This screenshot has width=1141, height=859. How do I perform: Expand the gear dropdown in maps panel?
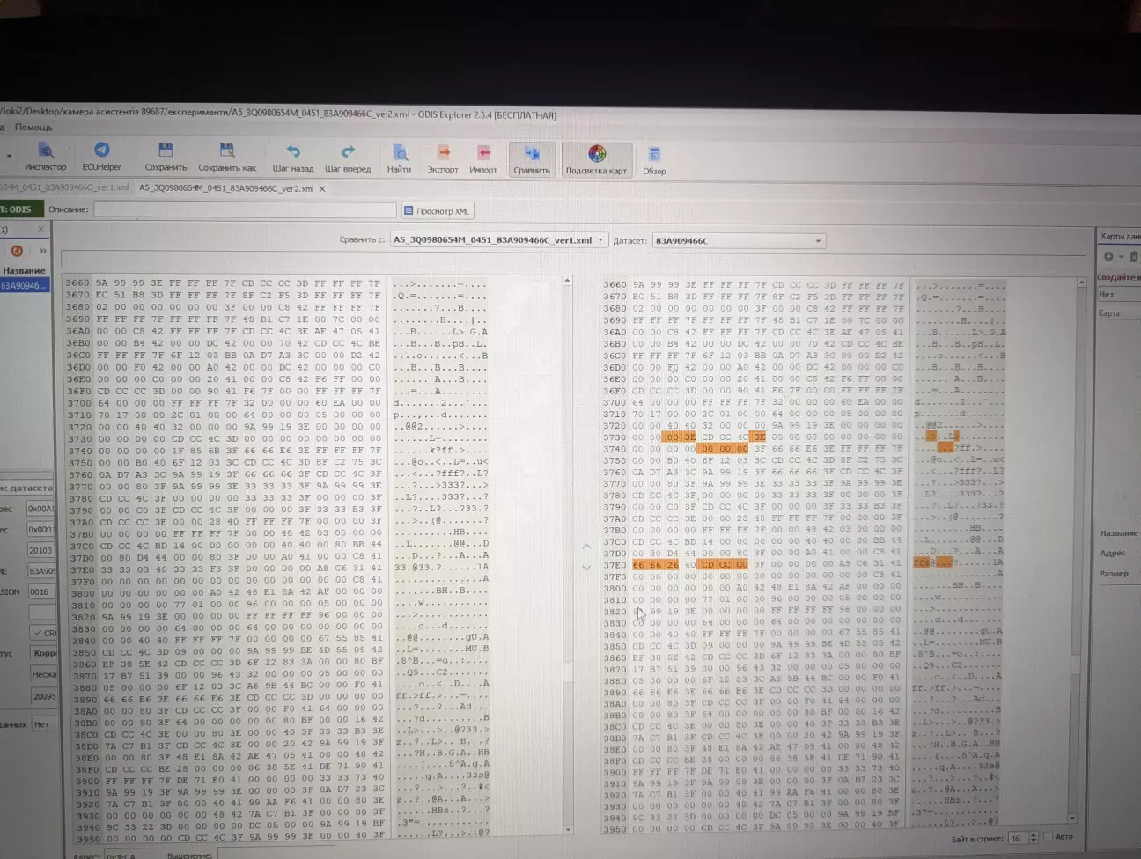1112,257
